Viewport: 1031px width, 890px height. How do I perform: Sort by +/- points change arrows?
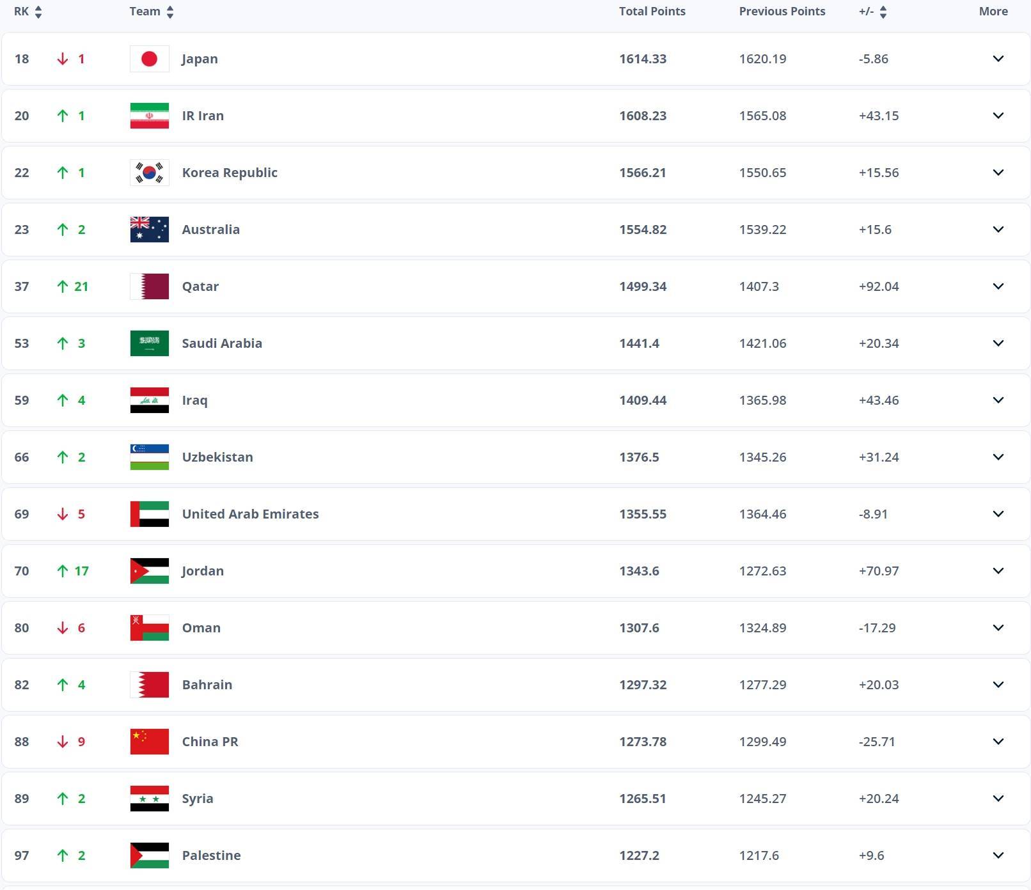point(883,12)
